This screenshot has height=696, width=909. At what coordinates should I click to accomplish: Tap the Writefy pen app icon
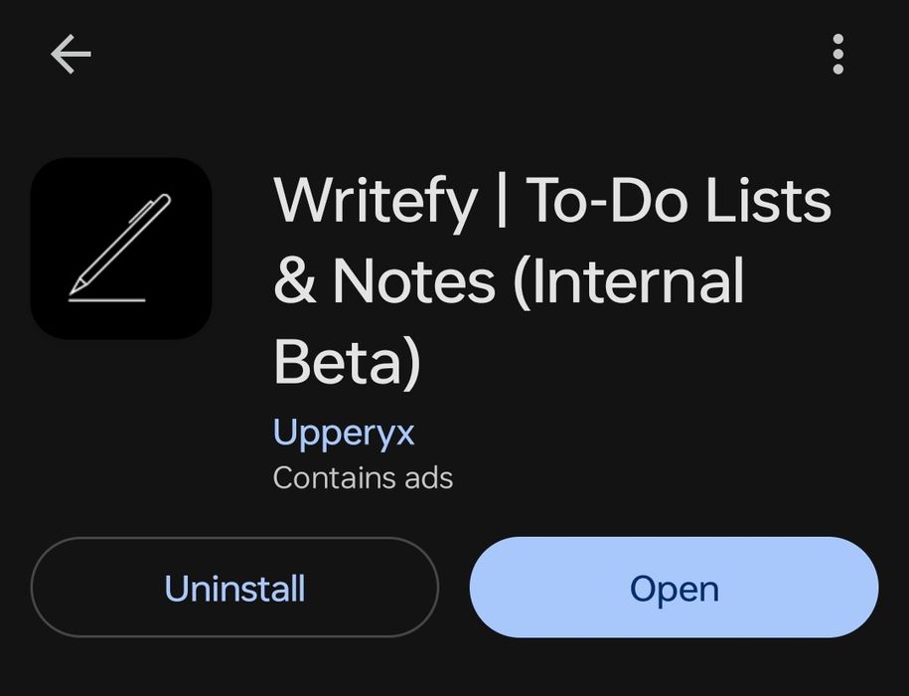[121, 249]
